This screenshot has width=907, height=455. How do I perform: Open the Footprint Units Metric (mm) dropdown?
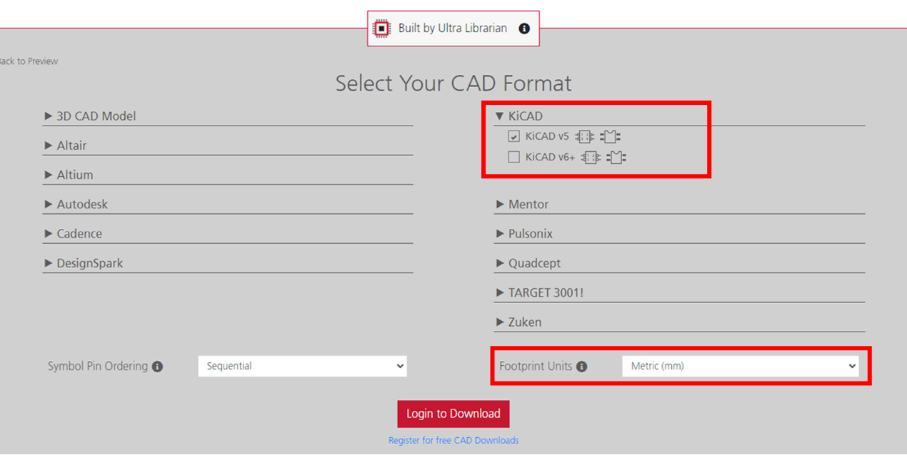[740, 366]
